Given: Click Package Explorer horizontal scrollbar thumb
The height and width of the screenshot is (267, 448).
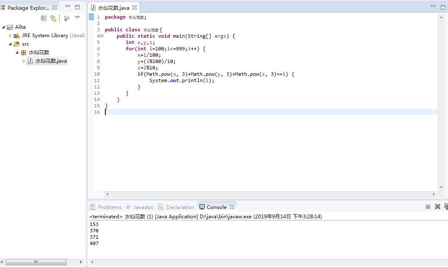Looking at the screenshot, I should [x=36, y=262].
